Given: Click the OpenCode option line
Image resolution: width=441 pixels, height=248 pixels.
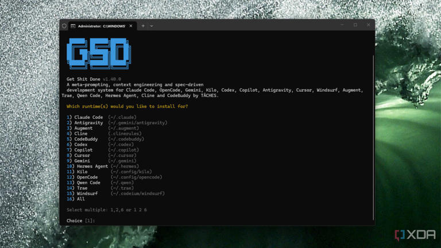Looking at the screenshot, I should [114, 177].
